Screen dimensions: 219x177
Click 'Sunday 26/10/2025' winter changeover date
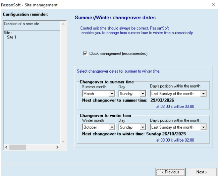[x=166, y=134]
